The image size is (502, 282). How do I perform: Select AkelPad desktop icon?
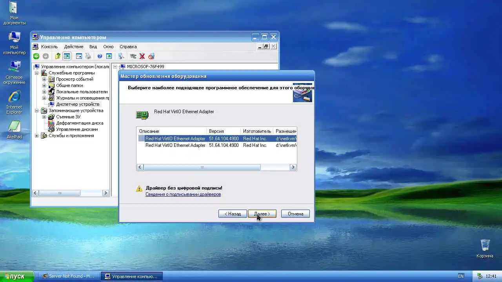click(15, 130)
